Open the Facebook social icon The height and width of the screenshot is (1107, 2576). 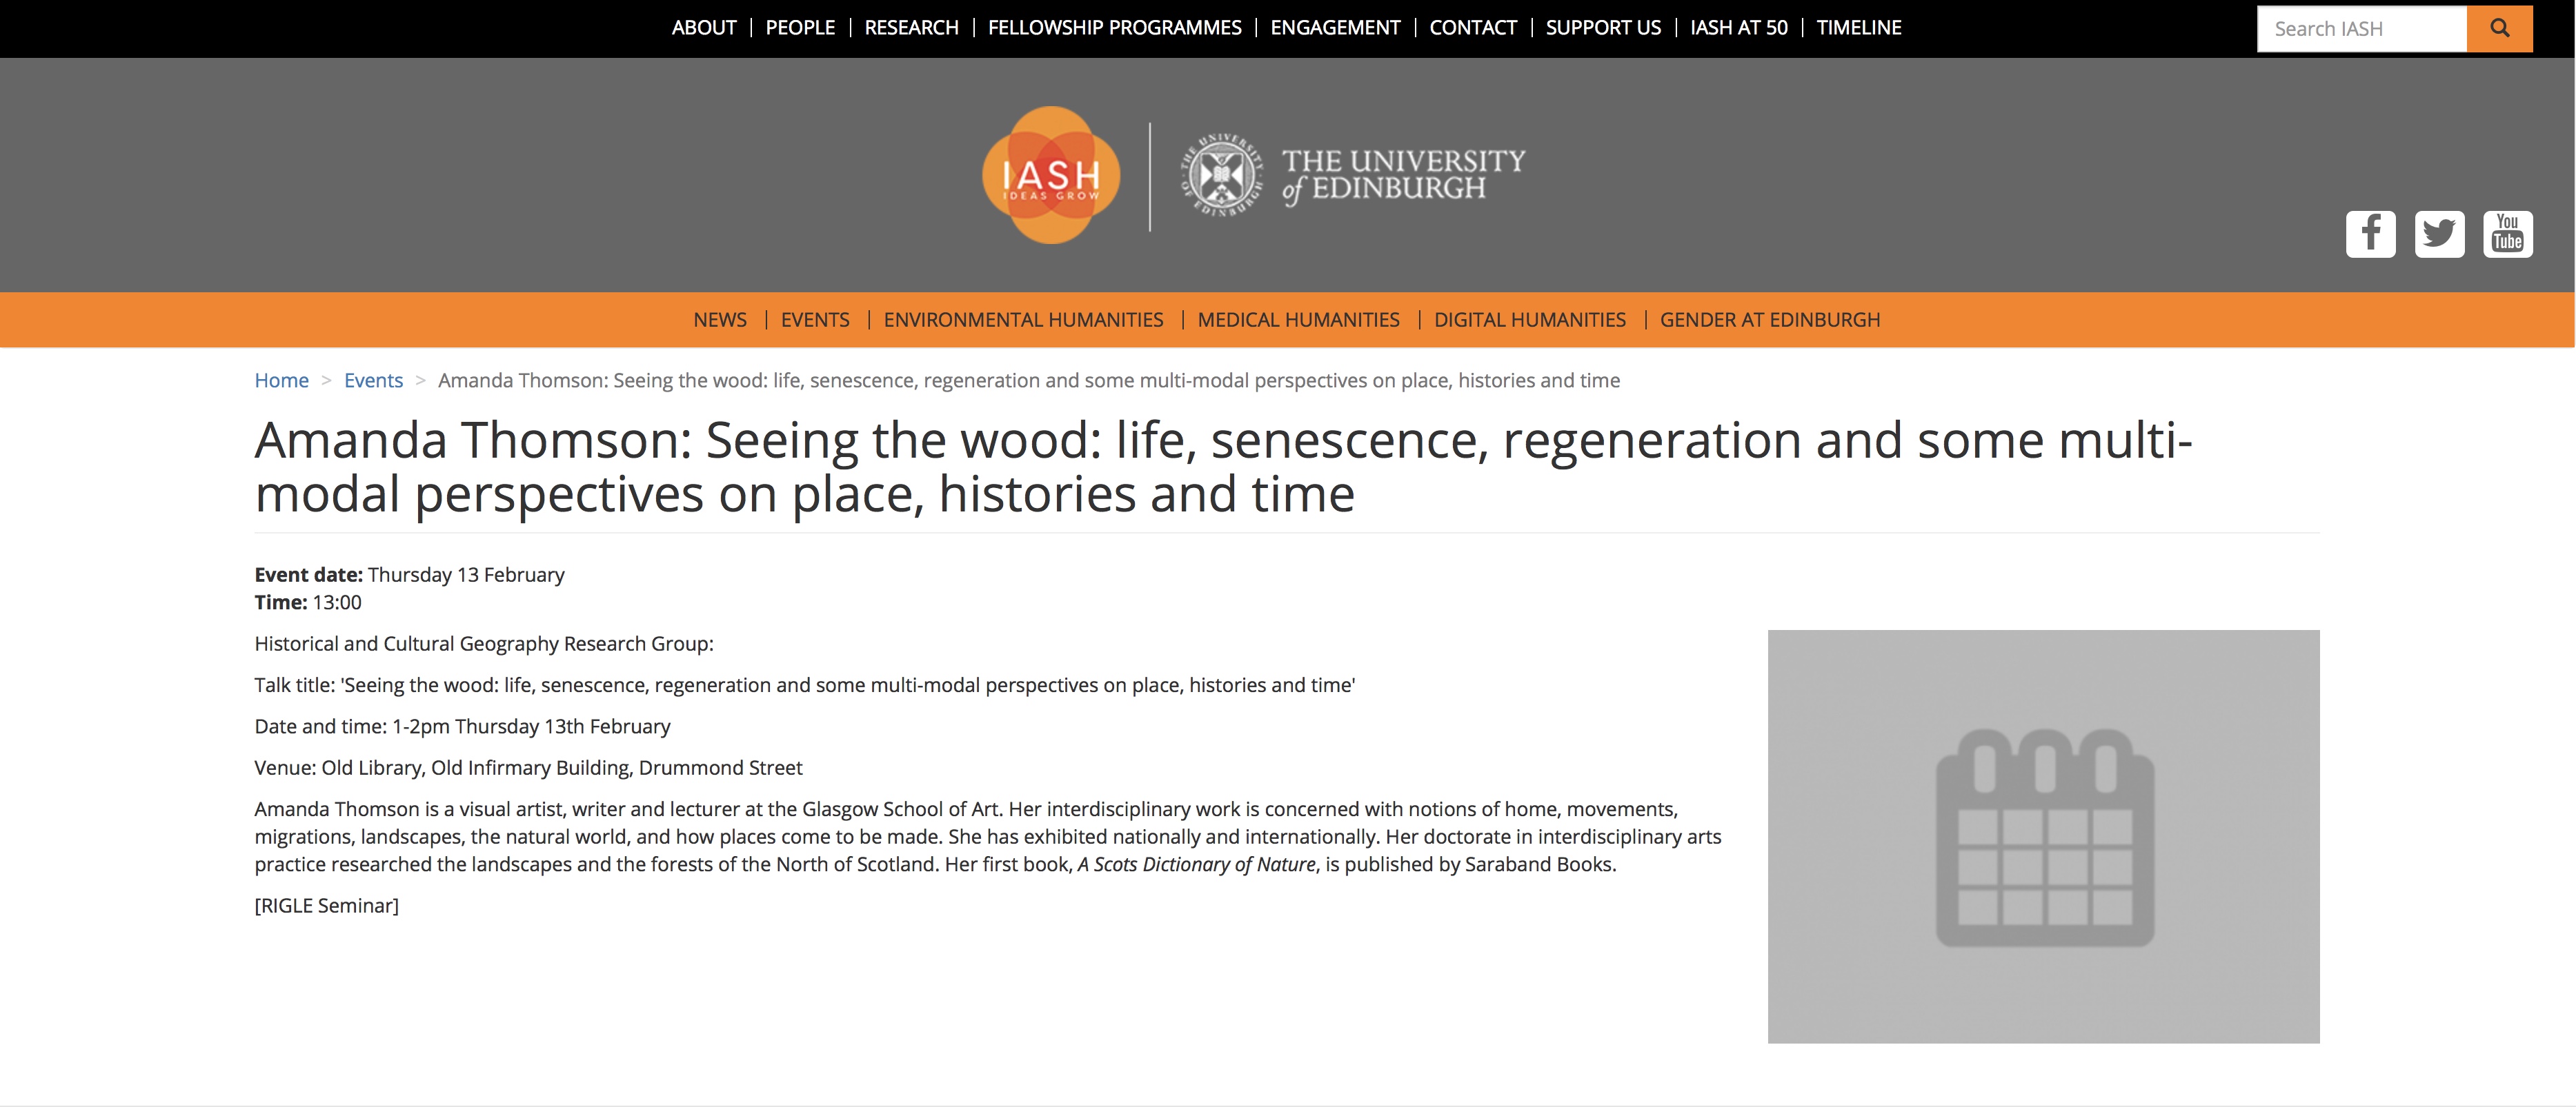(x=2370, y=235)
